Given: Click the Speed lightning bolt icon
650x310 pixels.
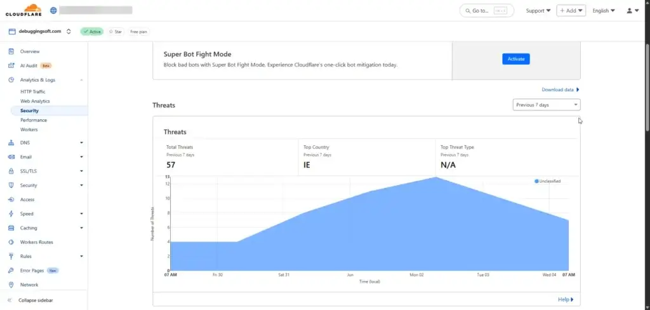Looking at the screenshot, I should pyautogui.click(x=11, y=214).
